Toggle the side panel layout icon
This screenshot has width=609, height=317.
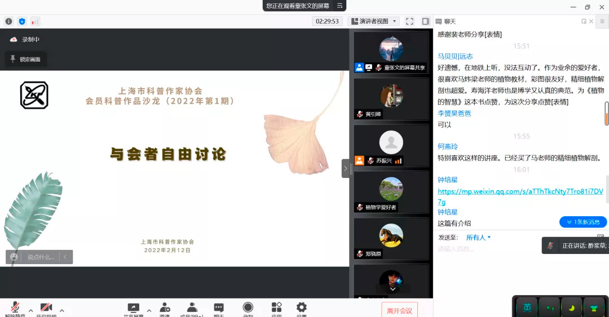click(426, 21)
